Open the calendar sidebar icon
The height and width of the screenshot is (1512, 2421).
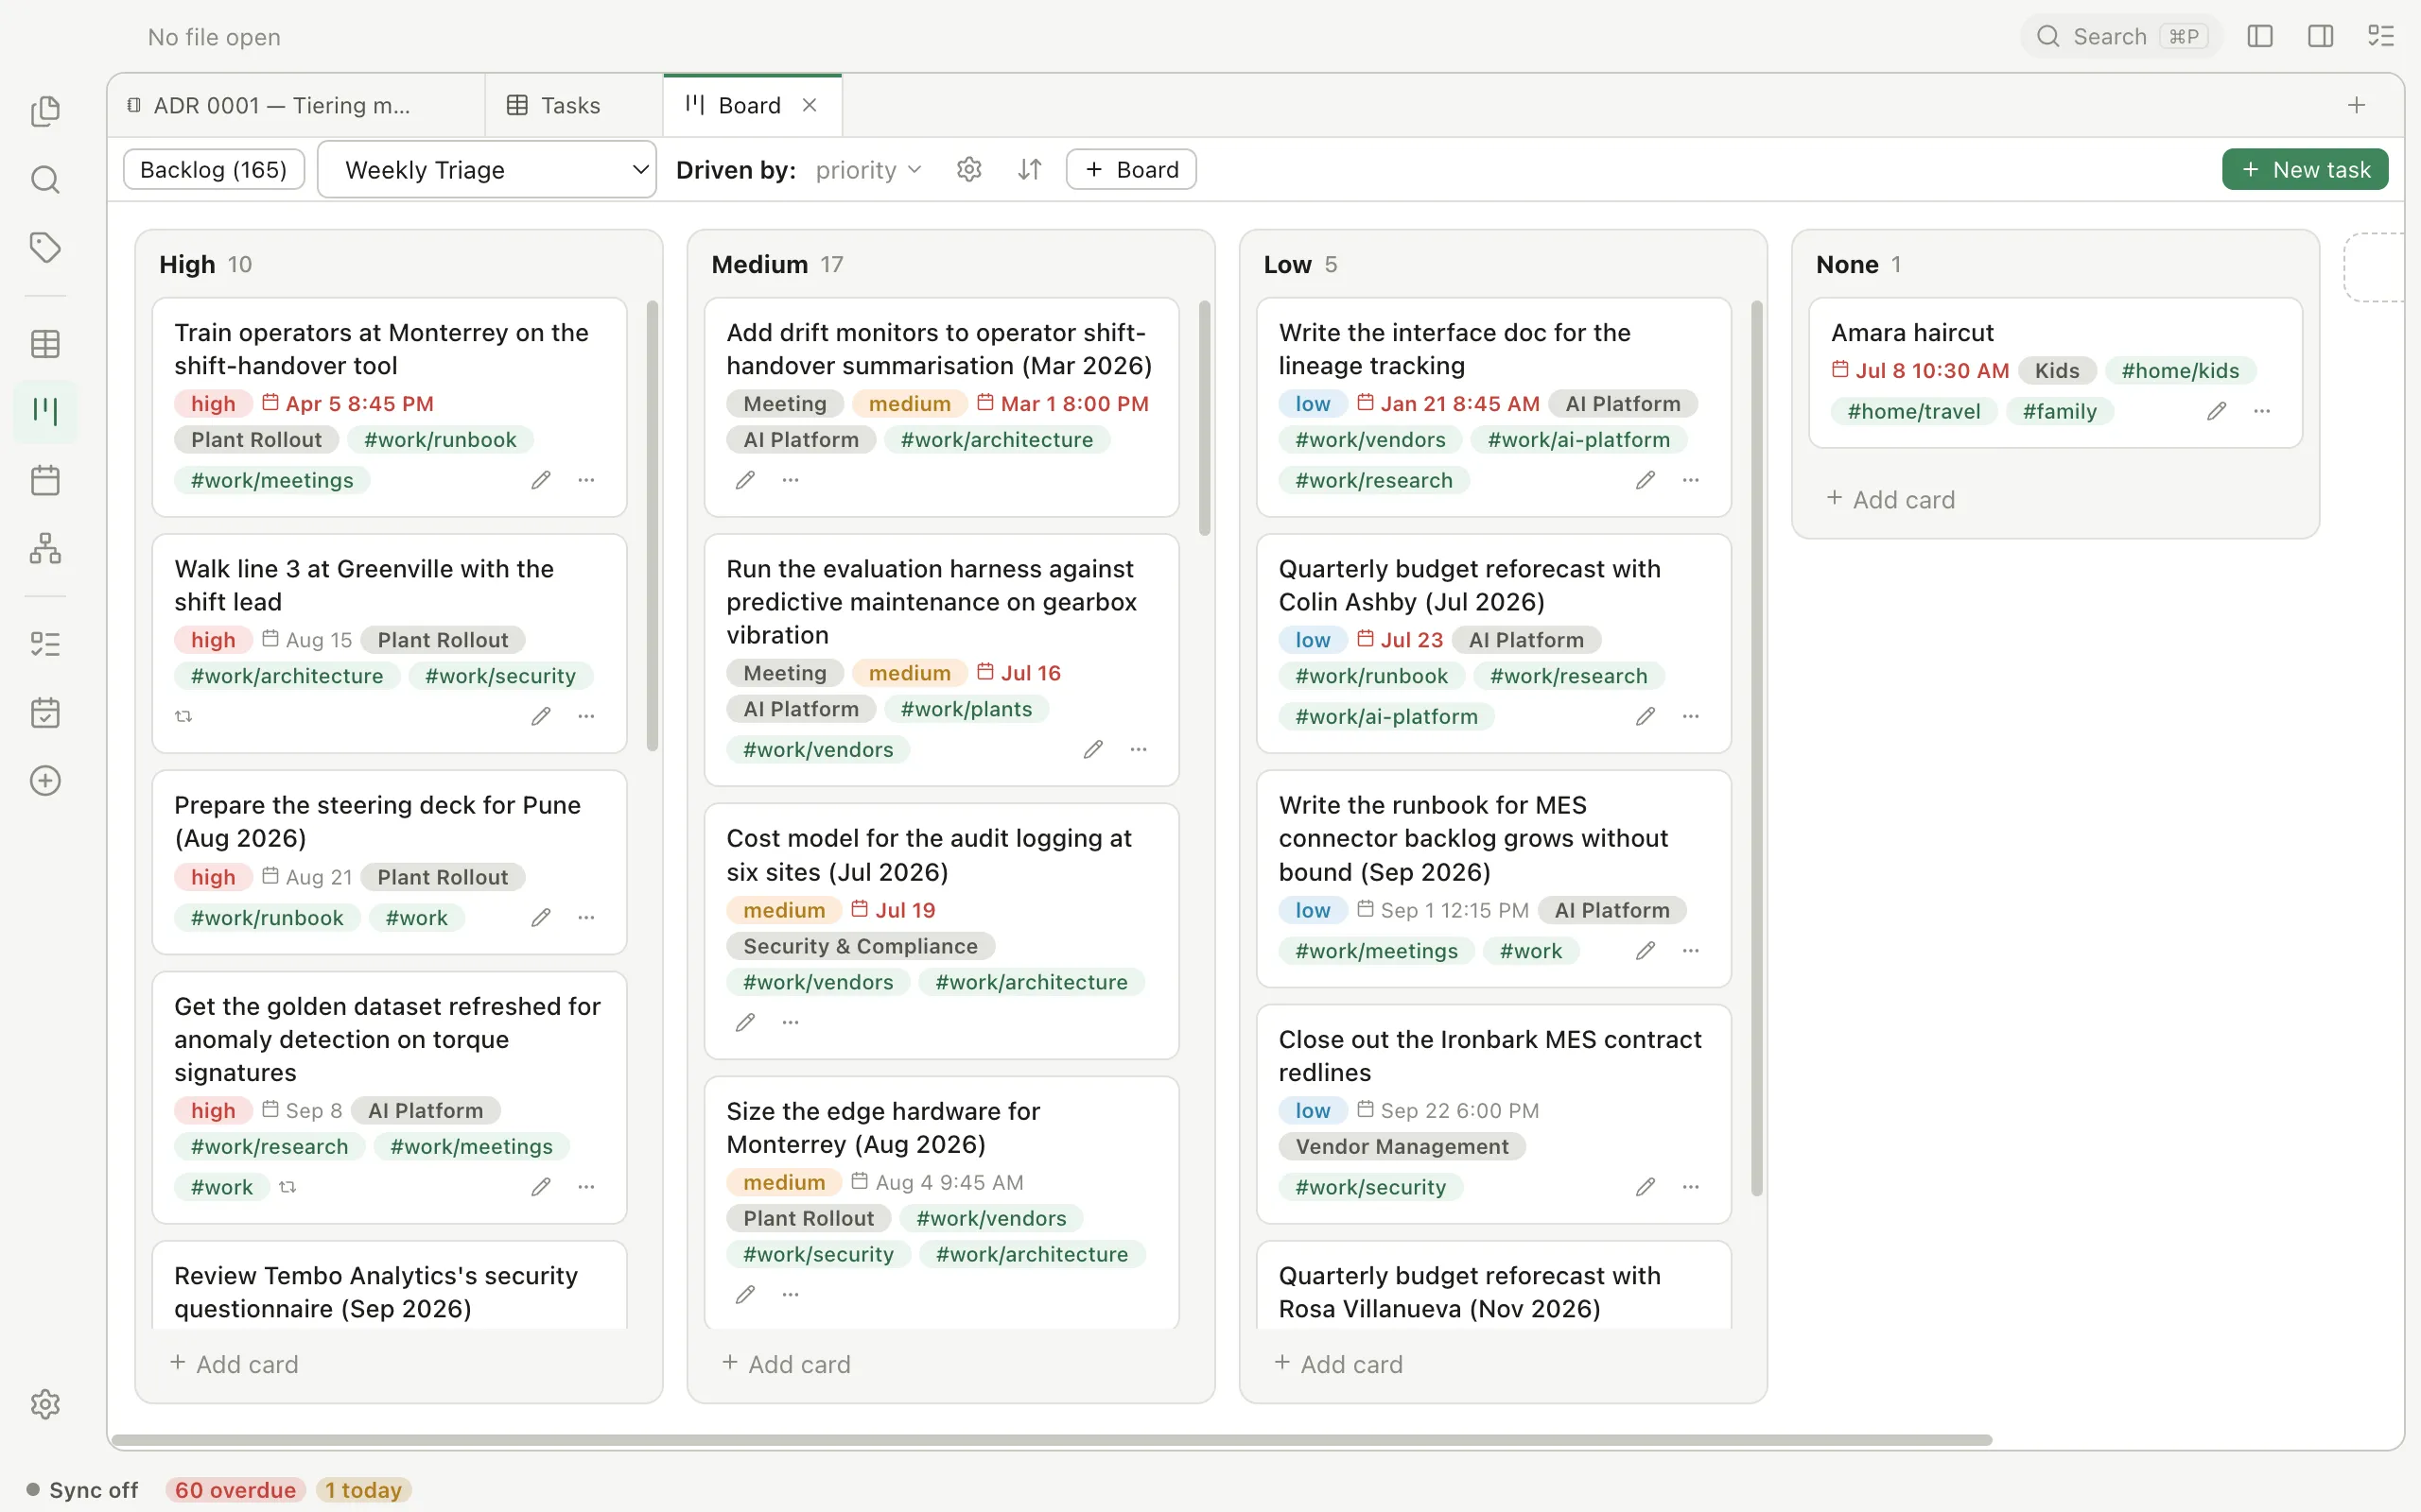click(45, 480)
